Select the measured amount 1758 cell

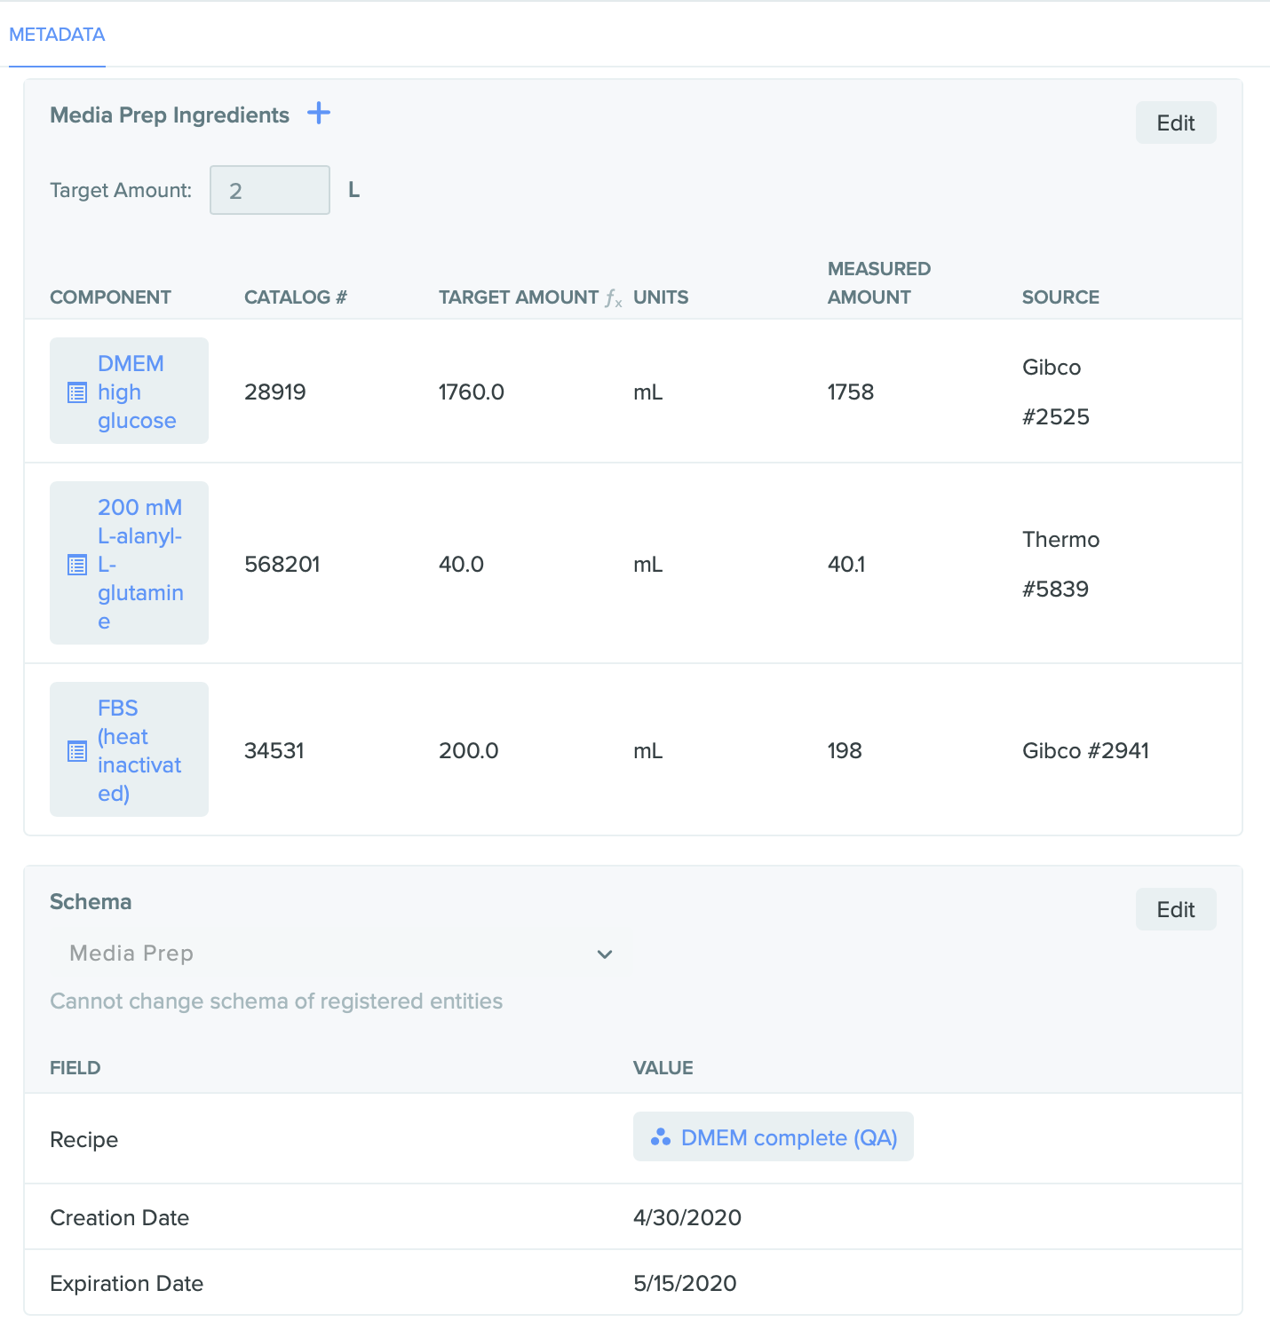pyautogui.click(x=851, y=392)
